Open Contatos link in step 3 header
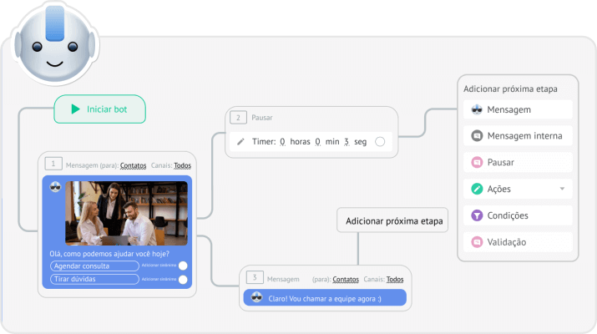The image size is (597, 334). pyautogui.click(x=346, y=280)
